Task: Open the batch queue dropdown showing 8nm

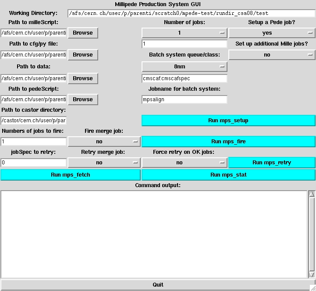Action: [185, 67]
